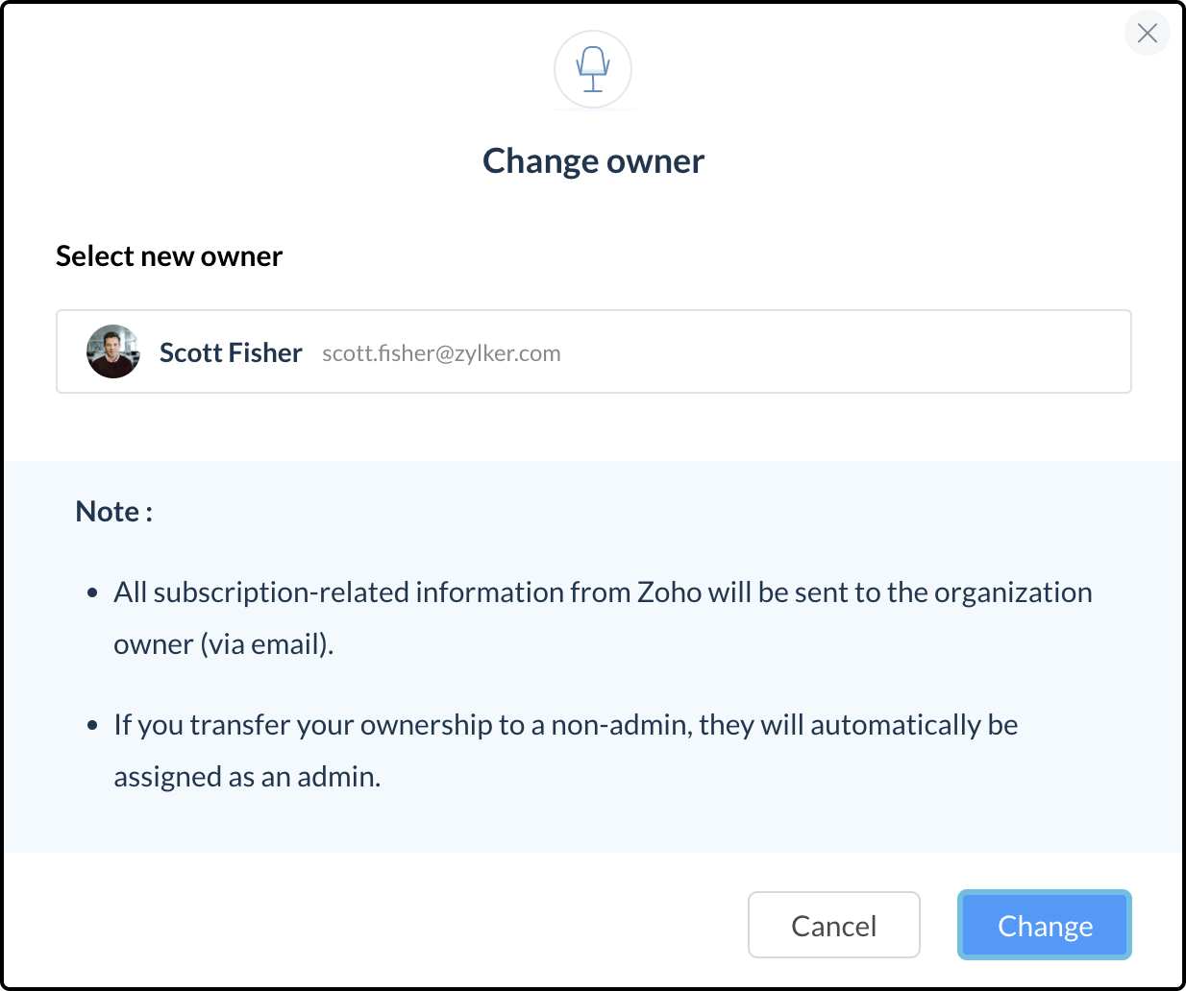Click the 'assigned as an admin.' text
Screen dimensions: 1186x991
[247, 777]
